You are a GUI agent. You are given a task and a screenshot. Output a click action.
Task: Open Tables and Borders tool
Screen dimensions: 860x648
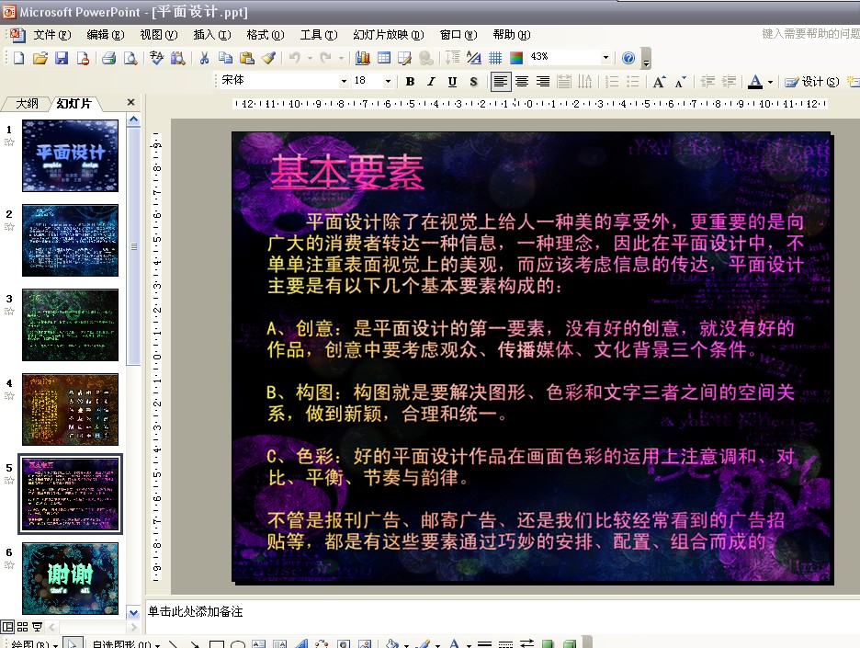pos(405,58)
